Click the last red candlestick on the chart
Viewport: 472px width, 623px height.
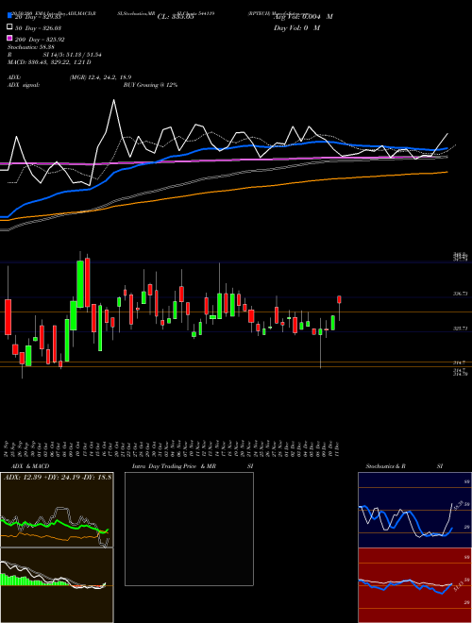(340, 299)
